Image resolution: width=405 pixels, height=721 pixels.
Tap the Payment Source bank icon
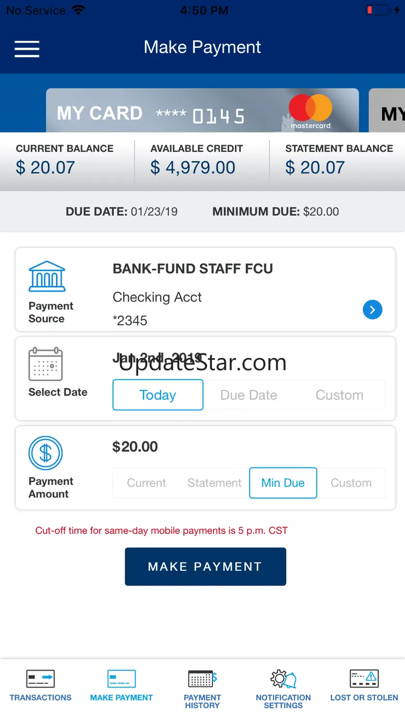(x=47, y=277)
